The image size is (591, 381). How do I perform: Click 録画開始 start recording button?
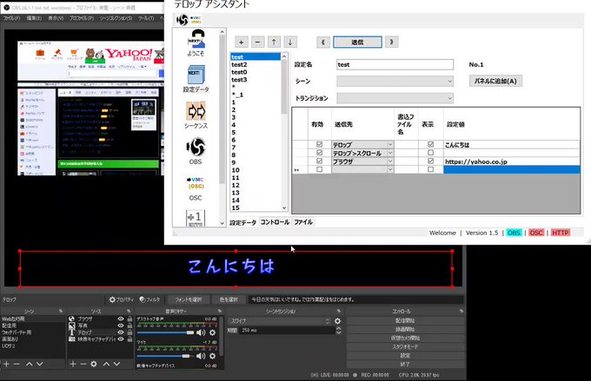coord(405,330)
